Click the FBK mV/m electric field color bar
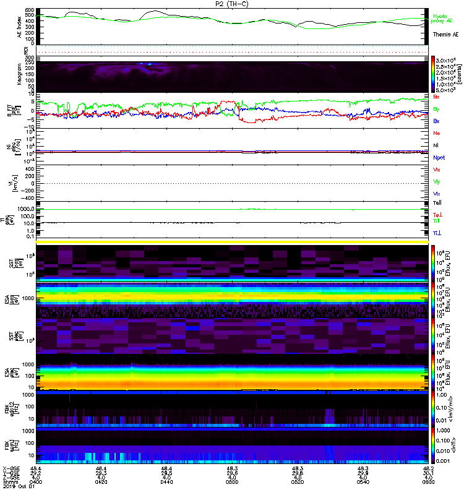The image size is (464, 495). [x=433, y=409]
